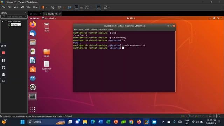Screen dimensions: 224x126
Task: Open VMware console view icon
Action: click(x=99, y=7)
